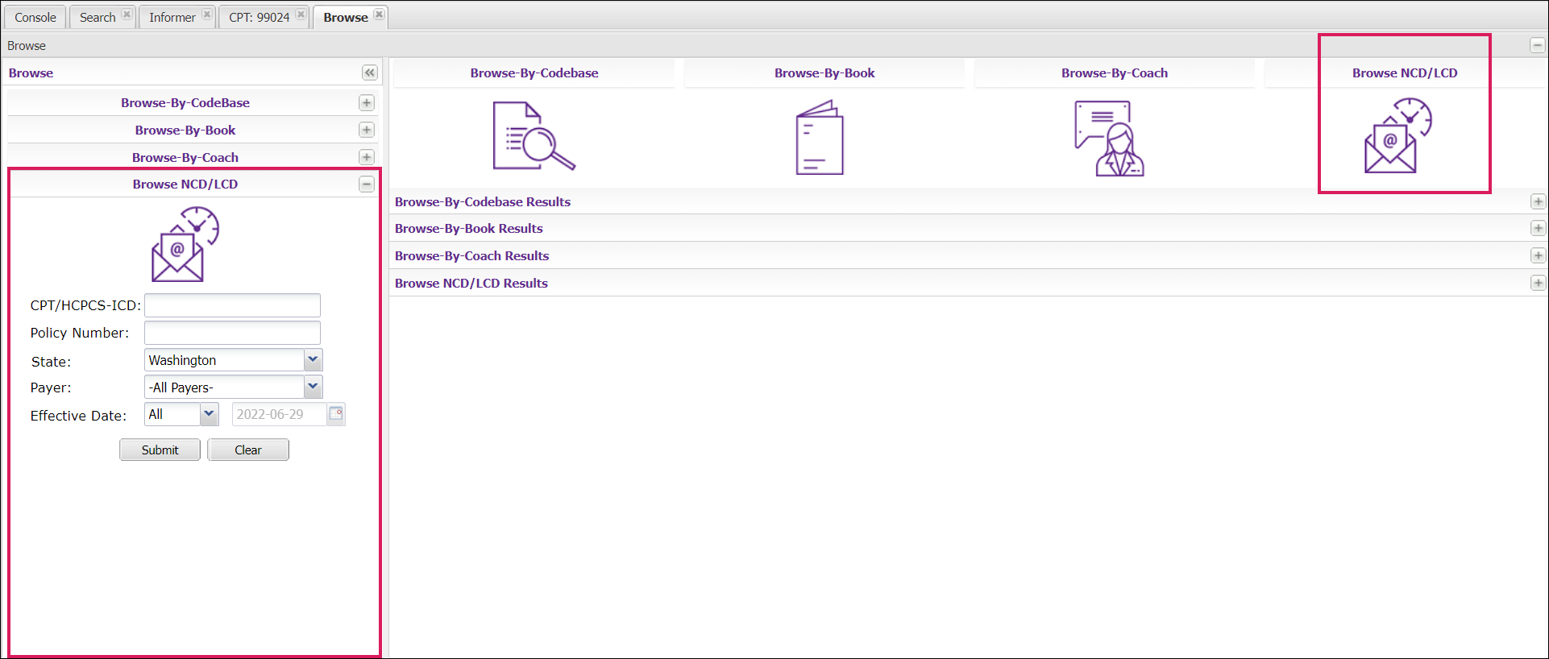Screen dimensions: 1549x659
Task: Open the Effective Date calendar picker
Action: point(336,414)
